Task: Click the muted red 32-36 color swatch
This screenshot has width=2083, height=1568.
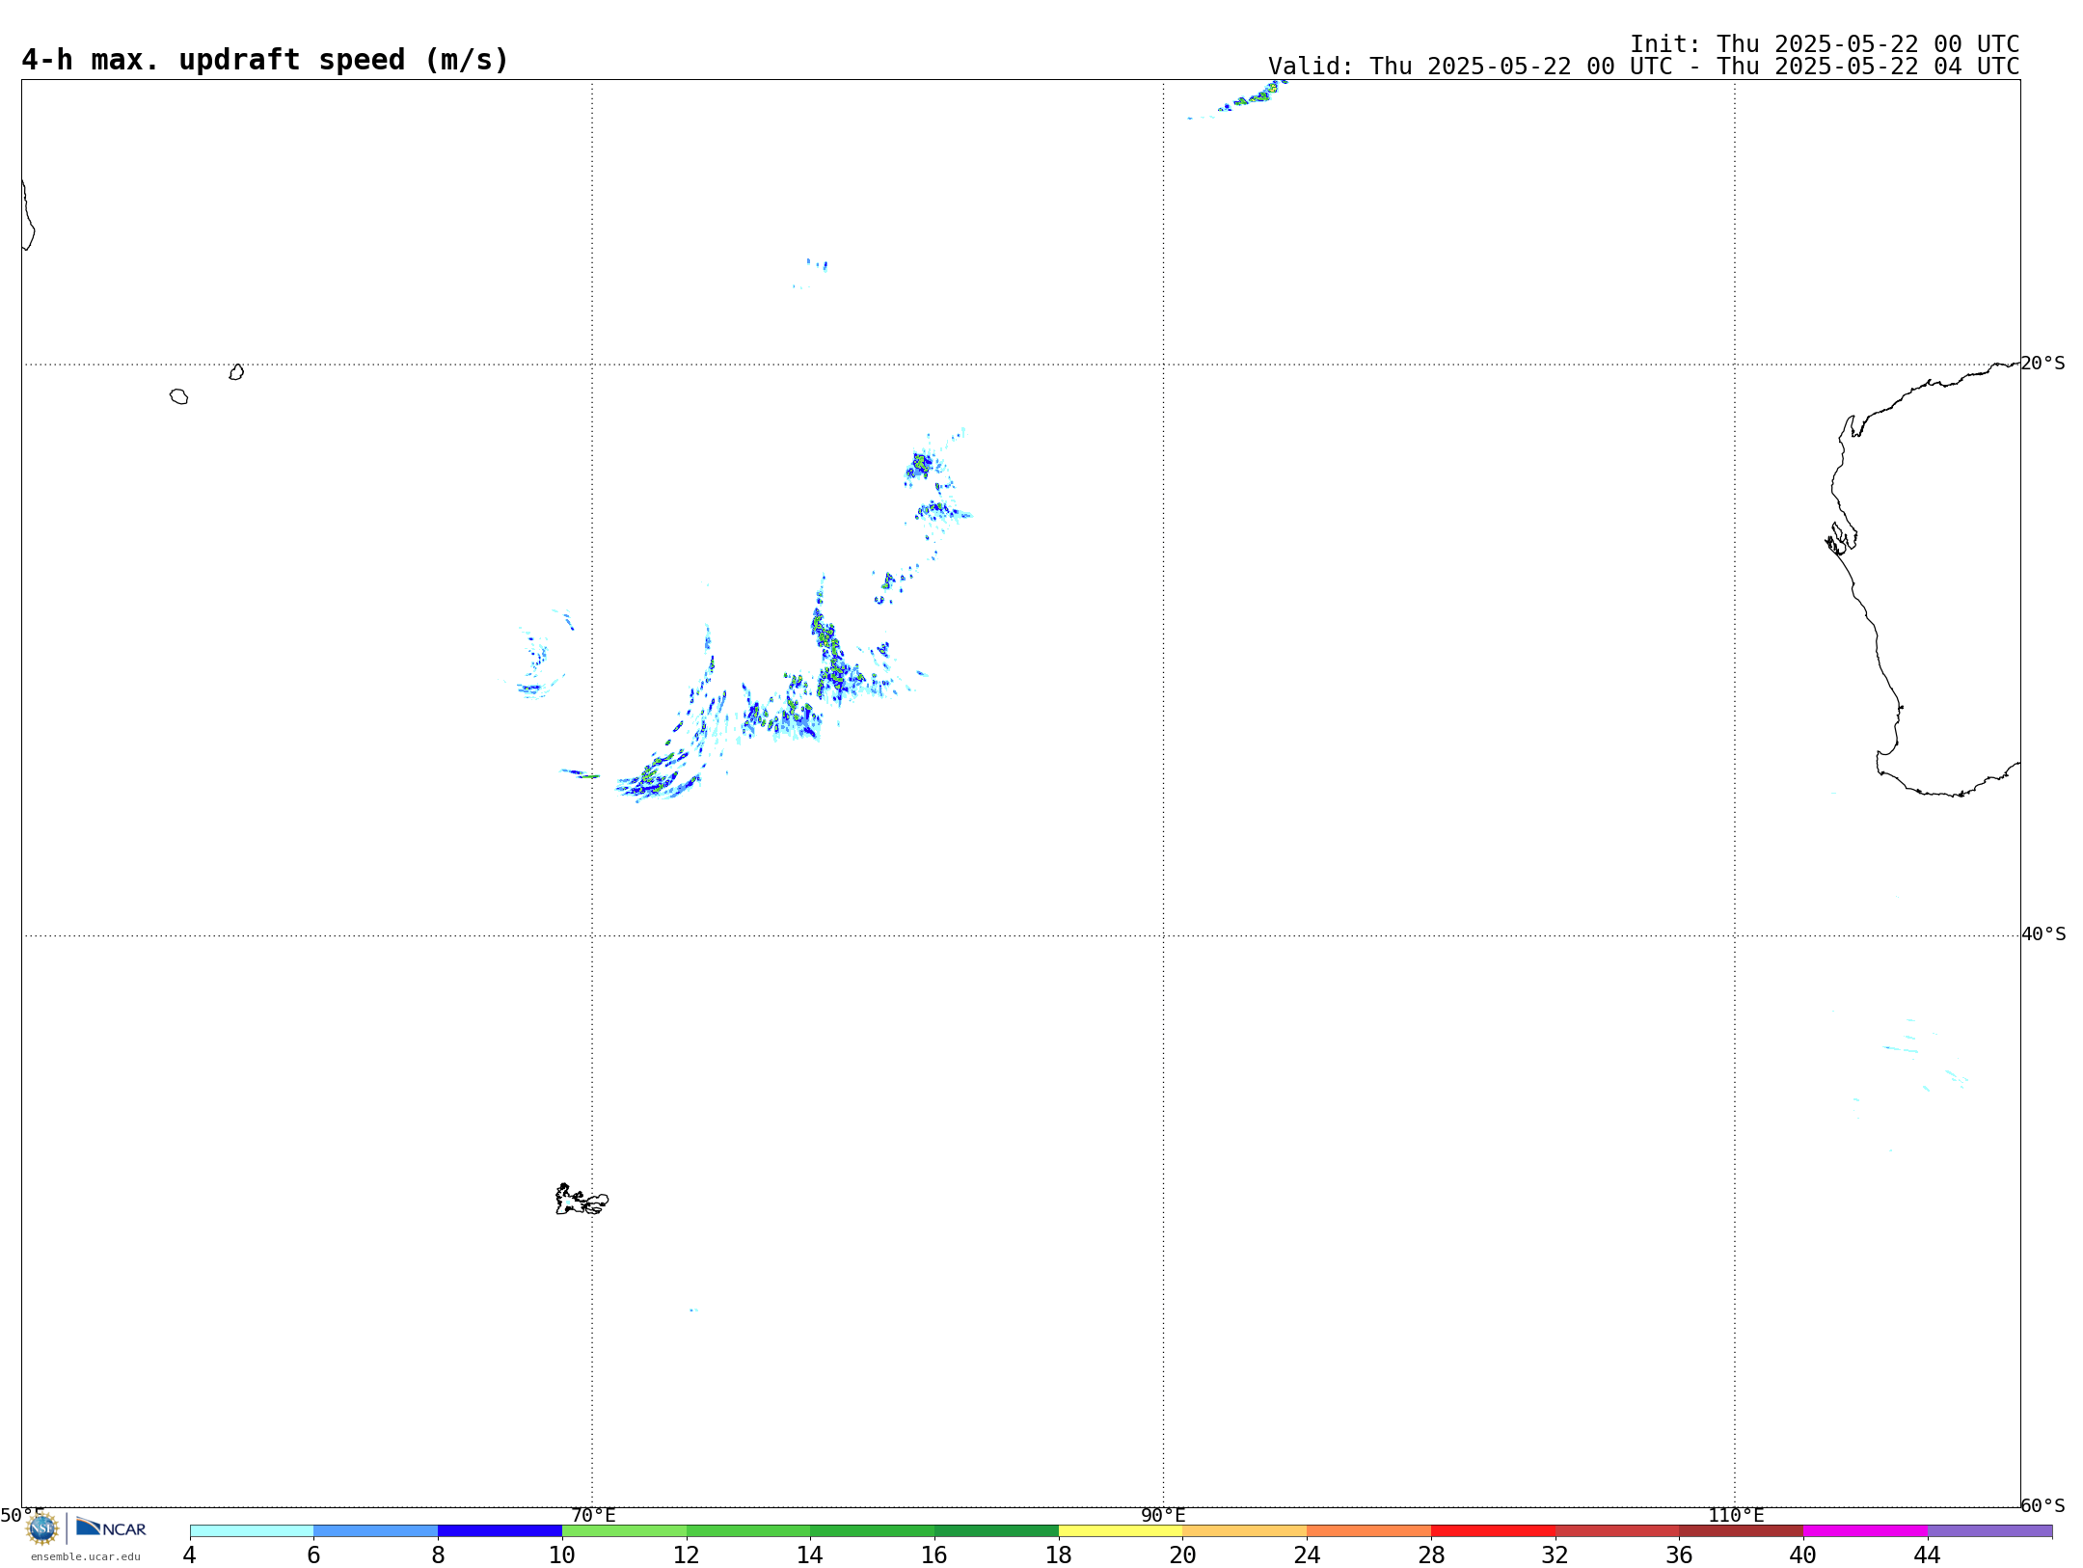Action: [x=1617, y=1531]
